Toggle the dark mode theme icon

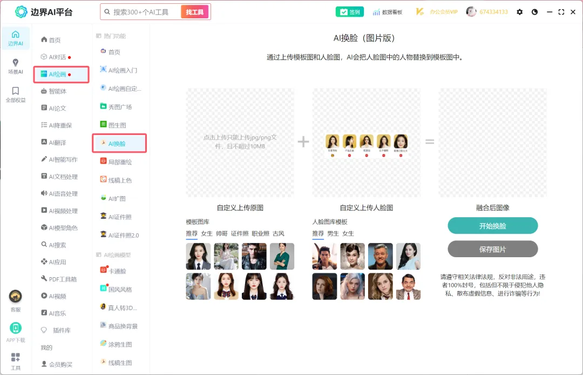[534, 12]
